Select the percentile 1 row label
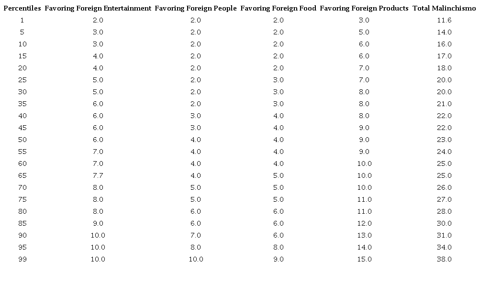 [22, 20]
